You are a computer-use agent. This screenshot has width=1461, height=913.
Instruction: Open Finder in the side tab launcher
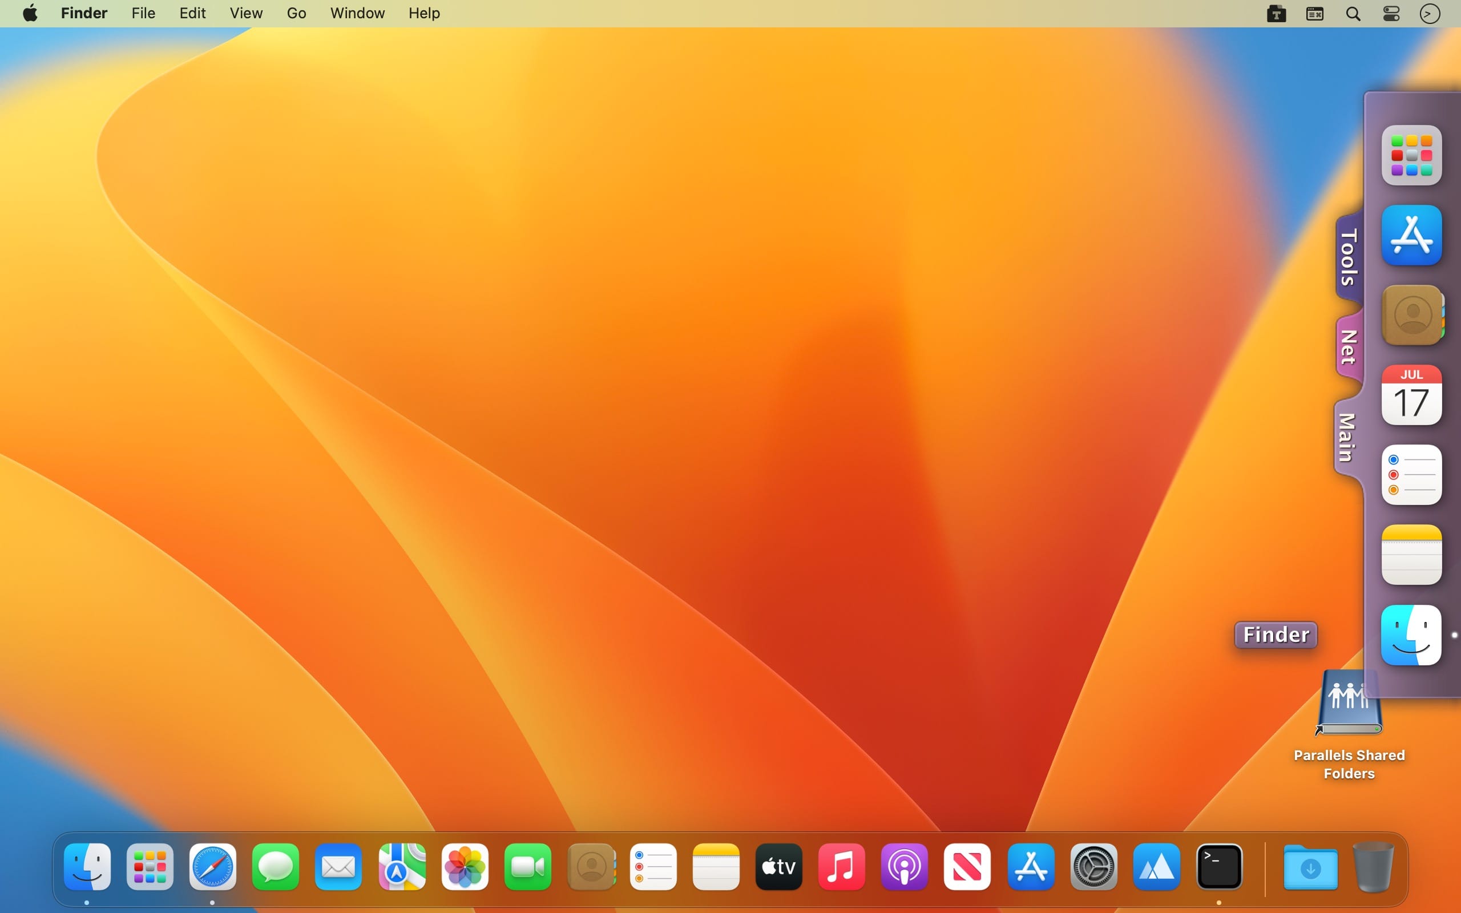coord(1411,635)
